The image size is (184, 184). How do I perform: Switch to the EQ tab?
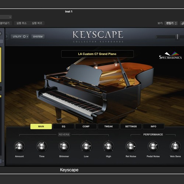tap(63, 126)
